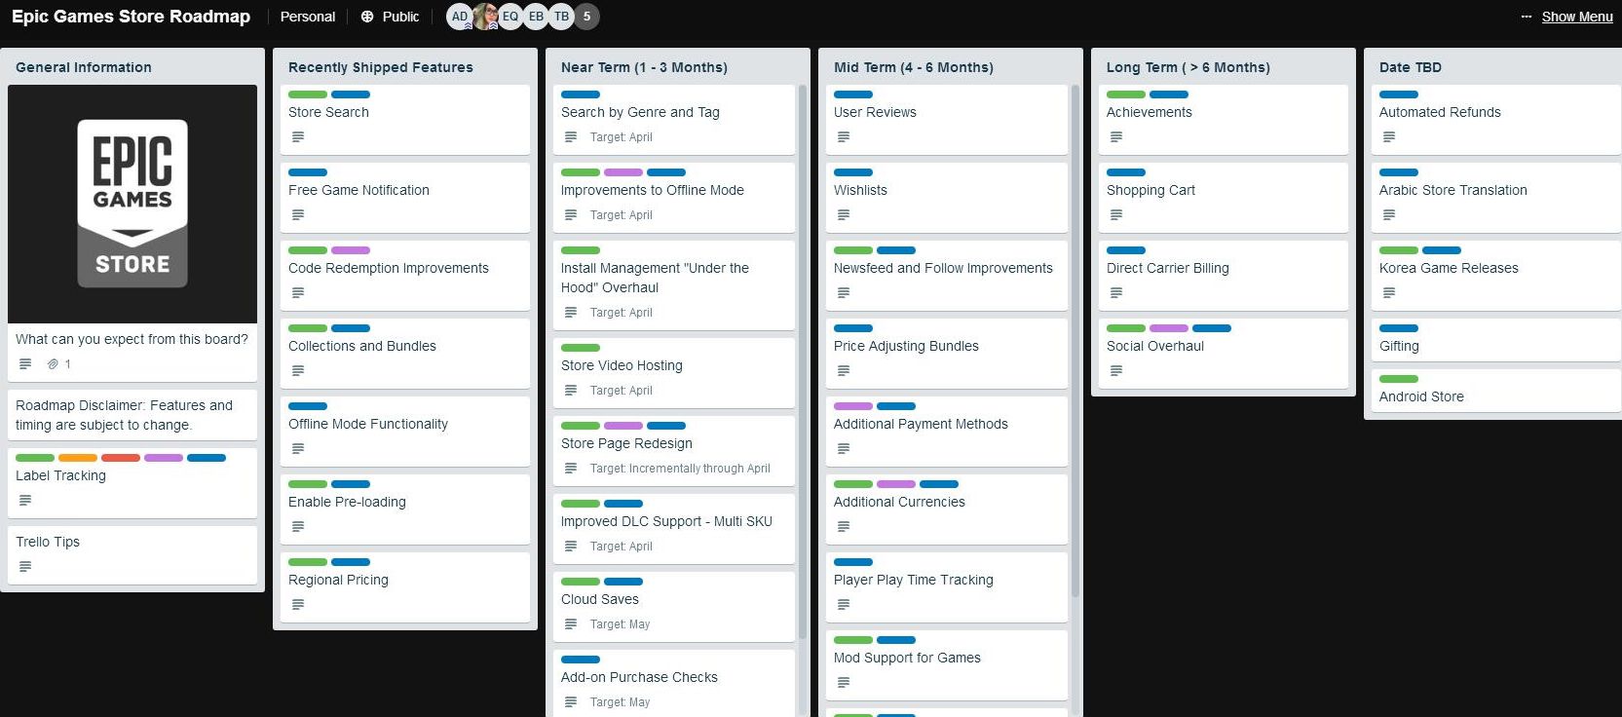Viewport: 1622px width, 717px height.
Task: Click the Near Term (1 - 3 Months) header
Action: pyautogui.click(x=644, y=67)
